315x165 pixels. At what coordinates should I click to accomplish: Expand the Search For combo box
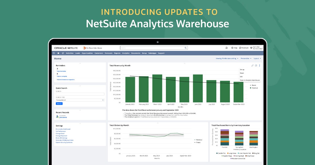click(80, 100)
